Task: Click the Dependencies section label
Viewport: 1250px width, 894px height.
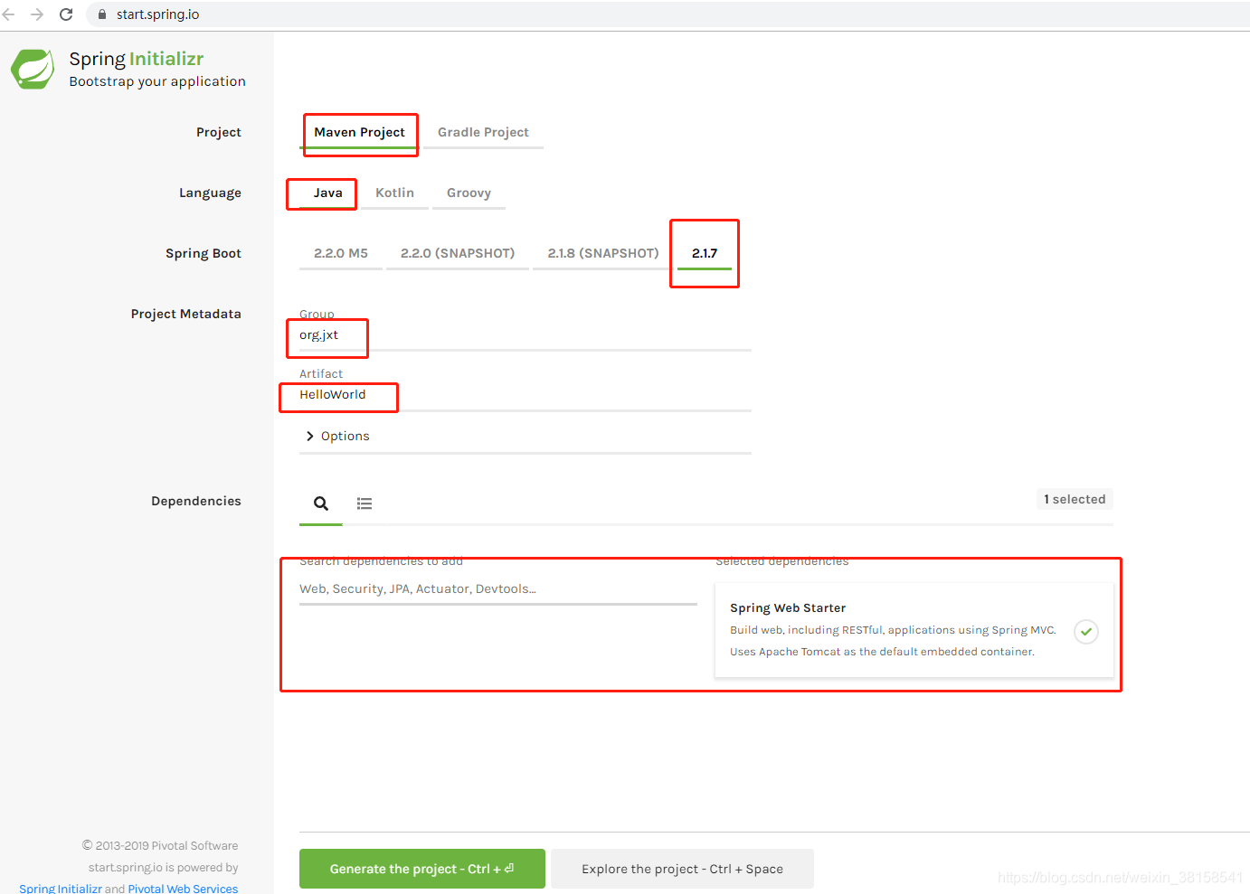Action: point(196,501)
